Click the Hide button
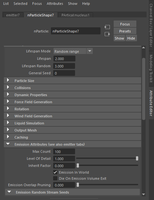Screen dimensions: 154x200 click(x=131, y=38)
